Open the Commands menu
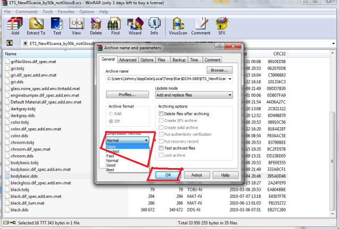The image size is (339, 229). pos(27,12)
